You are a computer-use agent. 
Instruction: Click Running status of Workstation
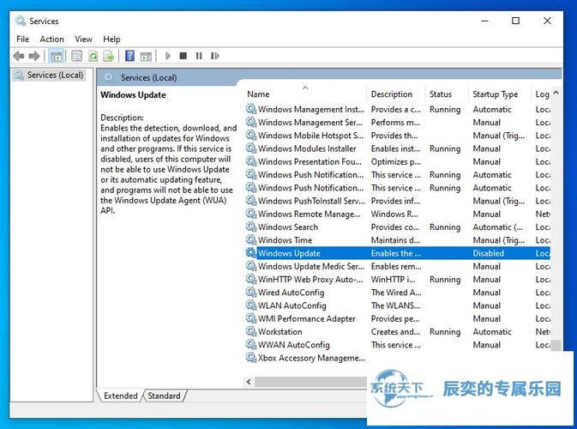pyautogui.click(x=445, y=332)
